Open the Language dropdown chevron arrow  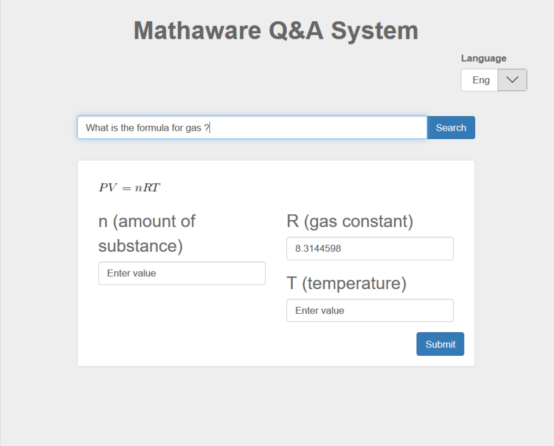512,80
